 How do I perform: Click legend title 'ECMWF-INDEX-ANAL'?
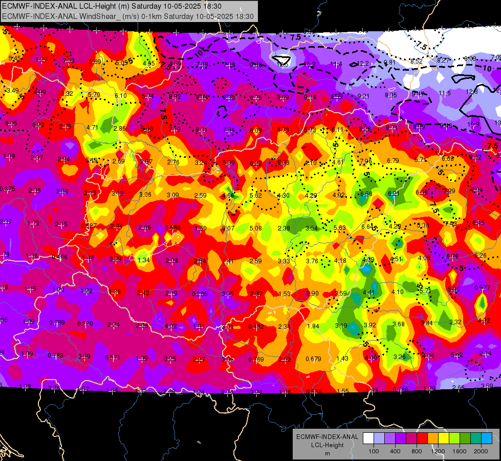[x=327, y=437]
